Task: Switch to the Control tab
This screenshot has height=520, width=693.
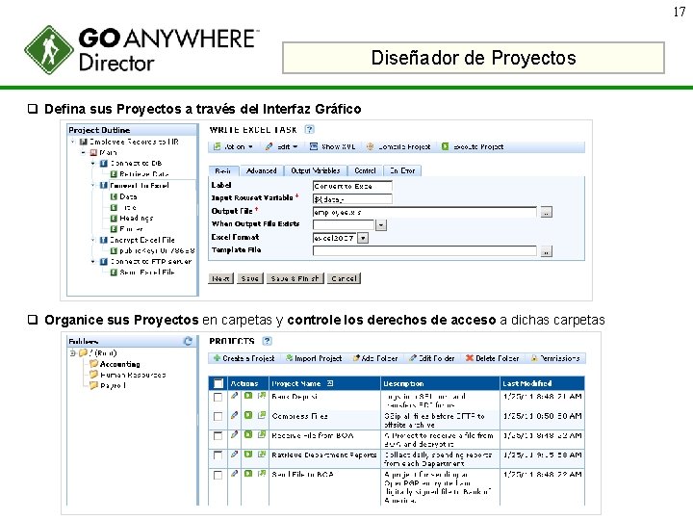Action: click(366, 170)
